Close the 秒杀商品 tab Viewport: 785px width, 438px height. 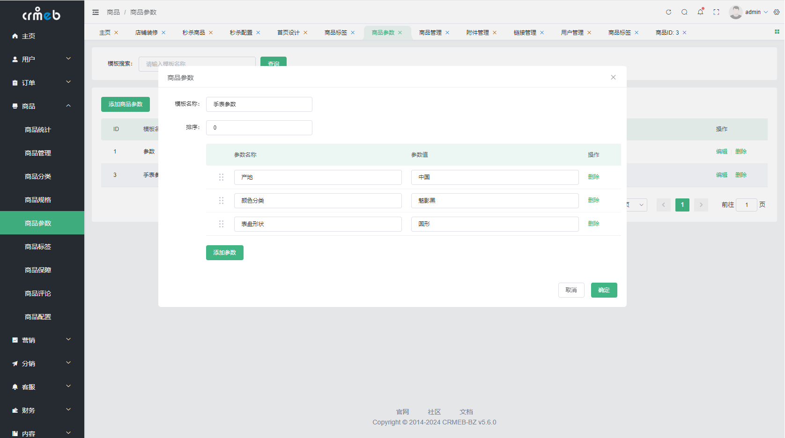click(x=211, y=33)
